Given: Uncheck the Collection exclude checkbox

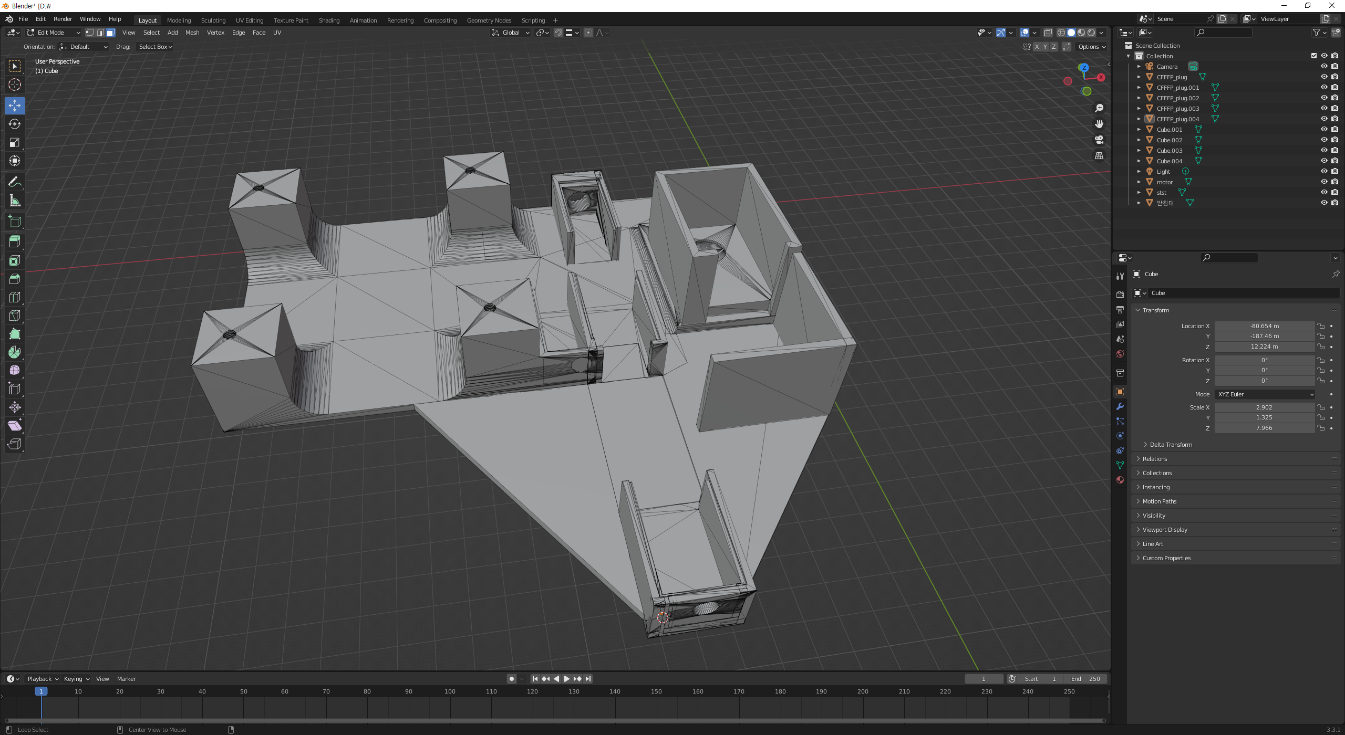Looking at the screenshot, I should pos(1314,56).
